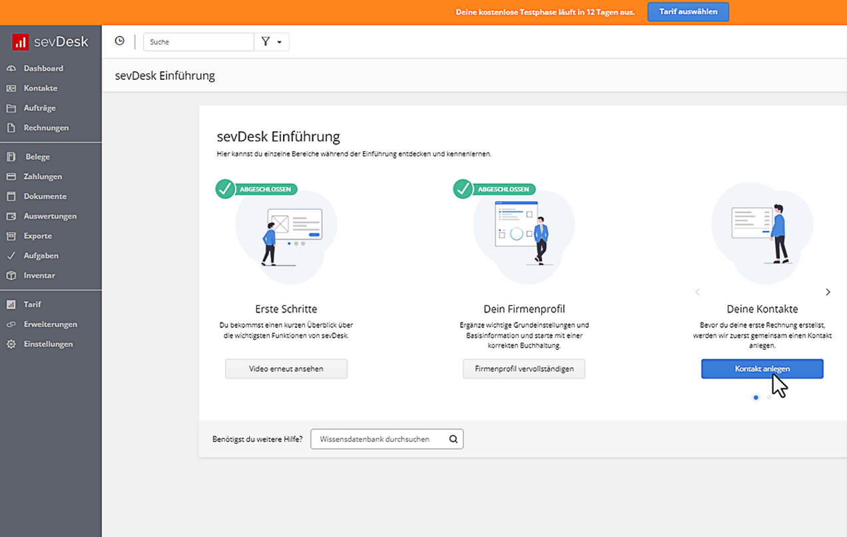Click the magnifier icon in Wissensdatenbank search
This screenshot has width=847, height=537.
click(x=453, y=439)
